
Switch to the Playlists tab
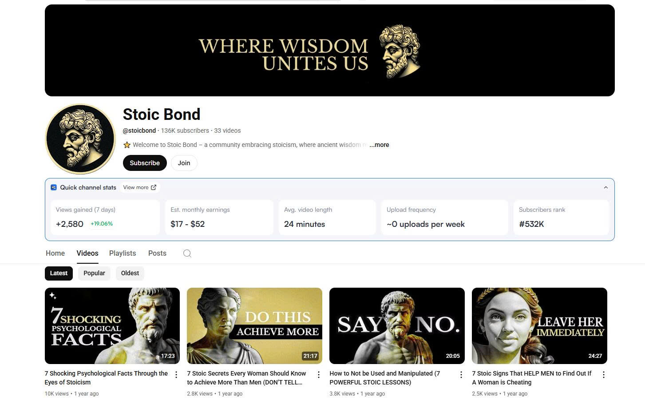tap(123, 253)
